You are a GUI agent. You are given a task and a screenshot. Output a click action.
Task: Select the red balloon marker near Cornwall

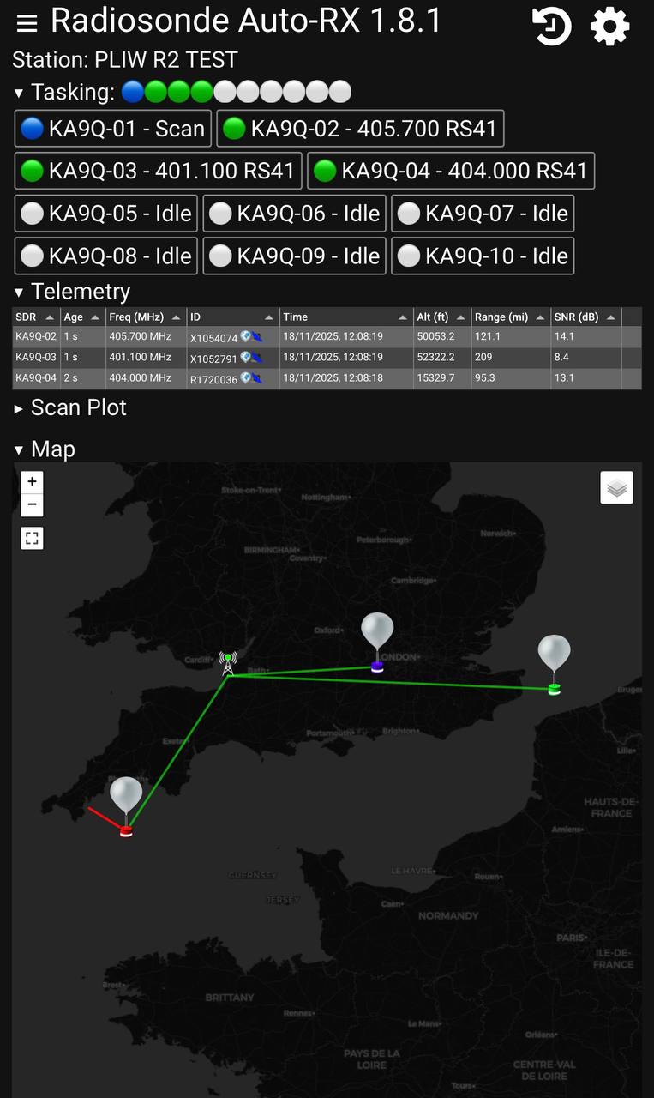[x=126, y=806]
